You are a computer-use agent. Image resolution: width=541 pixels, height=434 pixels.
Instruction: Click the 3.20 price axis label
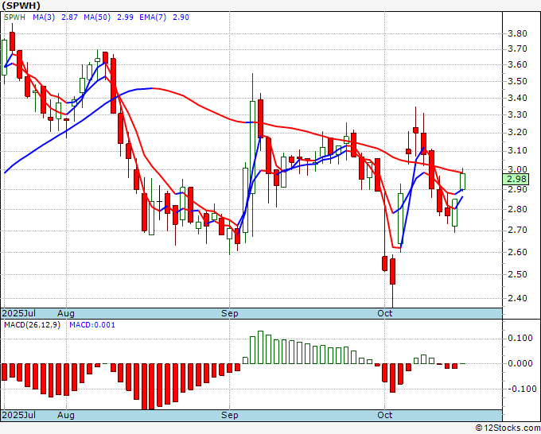tap(518, 133)
